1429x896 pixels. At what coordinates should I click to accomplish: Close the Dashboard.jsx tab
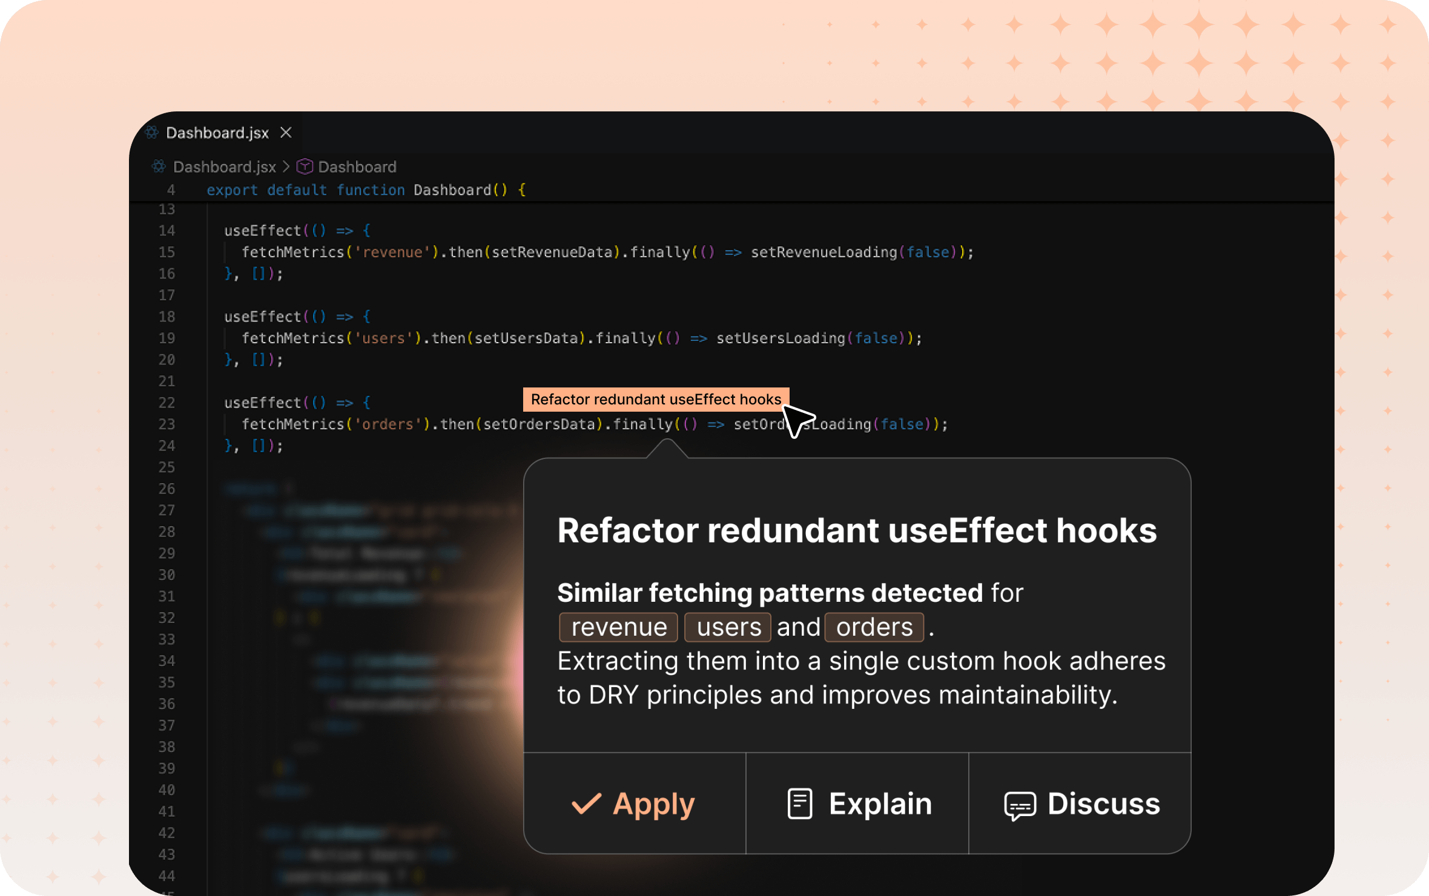click(286, 133)
